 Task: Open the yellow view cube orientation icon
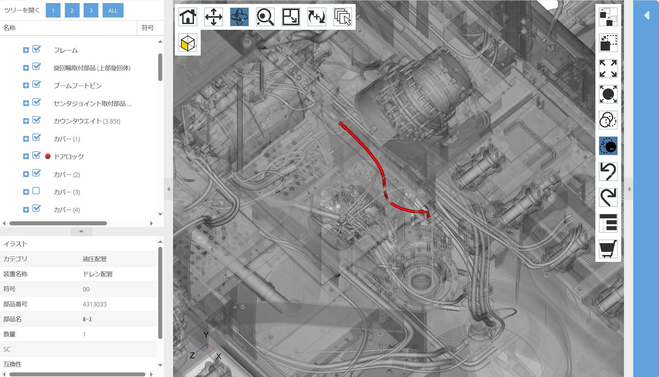point(188,43)
